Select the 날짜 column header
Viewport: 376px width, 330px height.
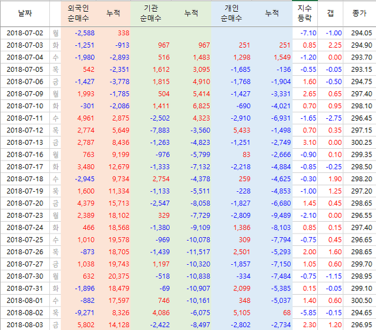point(25,14)
